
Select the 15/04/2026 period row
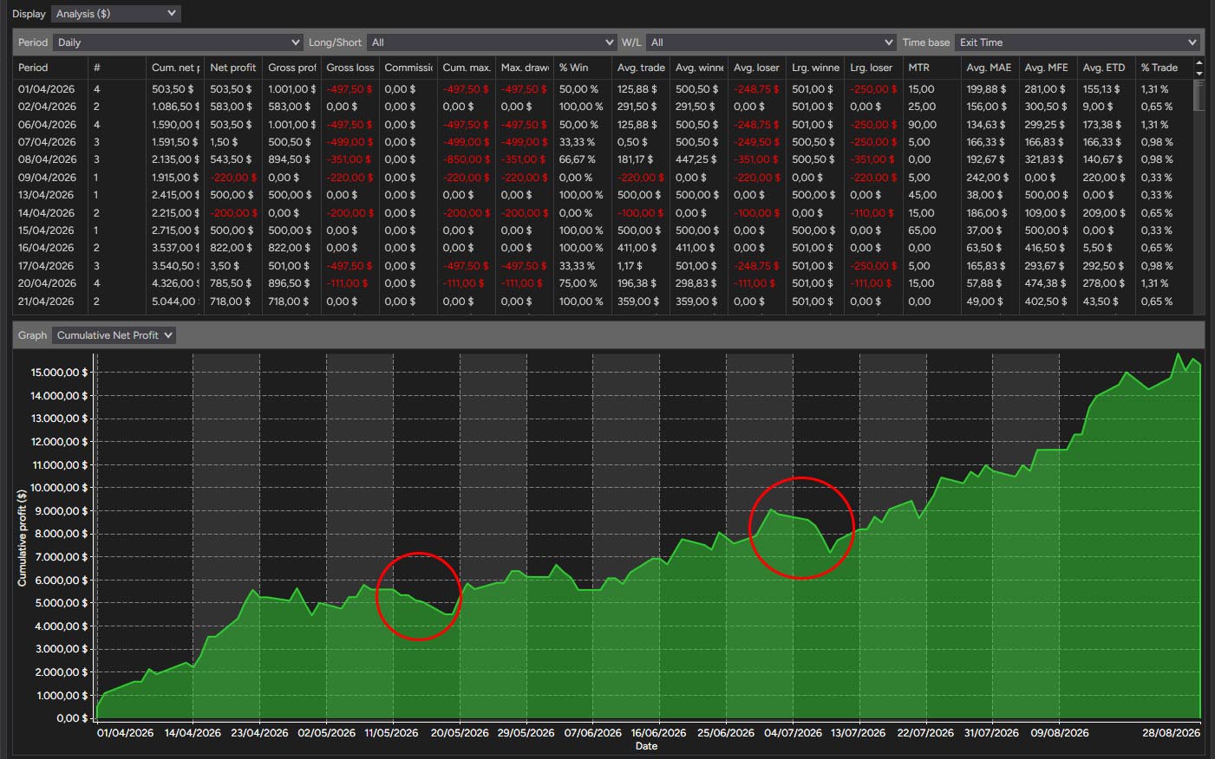tap(603, 230)
